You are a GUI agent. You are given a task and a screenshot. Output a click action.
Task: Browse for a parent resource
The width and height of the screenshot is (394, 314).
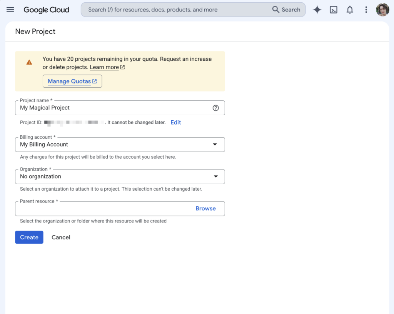pos(205,209)
